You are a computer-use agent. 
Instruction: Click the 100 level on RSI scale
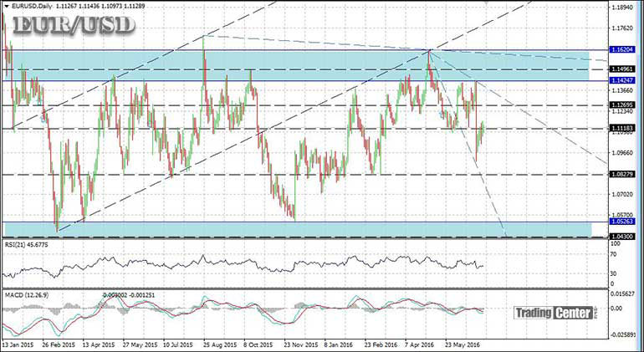pyautogui.click(x=616, y=244)
